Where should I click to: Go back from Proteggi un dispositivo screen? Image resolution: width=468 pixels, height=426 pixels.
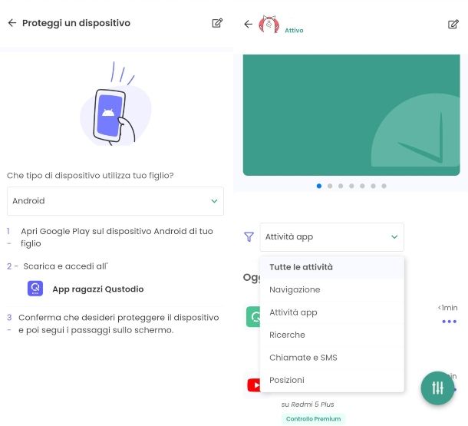[x=12, y=23]
